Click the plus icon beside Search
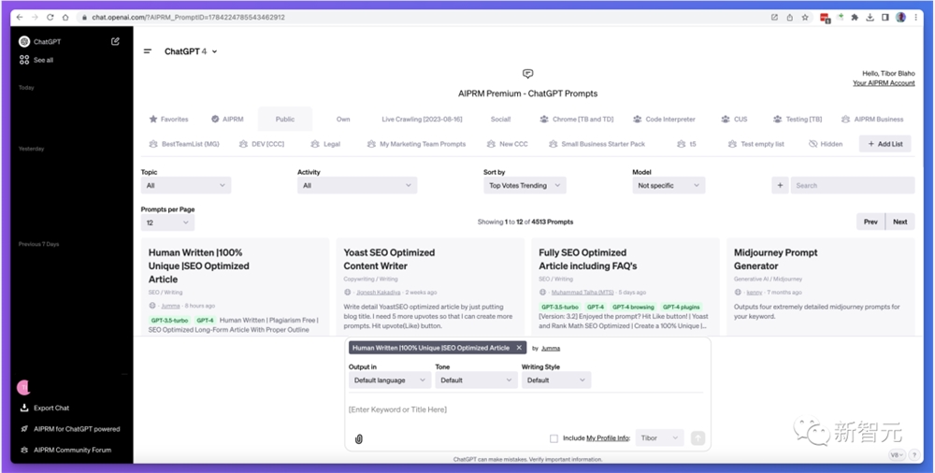Image resolution: width=935 pixels, height=473 pixels. [780, 185]
